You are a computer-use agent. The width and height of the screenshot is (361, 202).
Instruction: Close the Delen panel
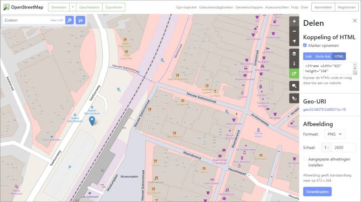pyautogui.click(x=354, y=21)
